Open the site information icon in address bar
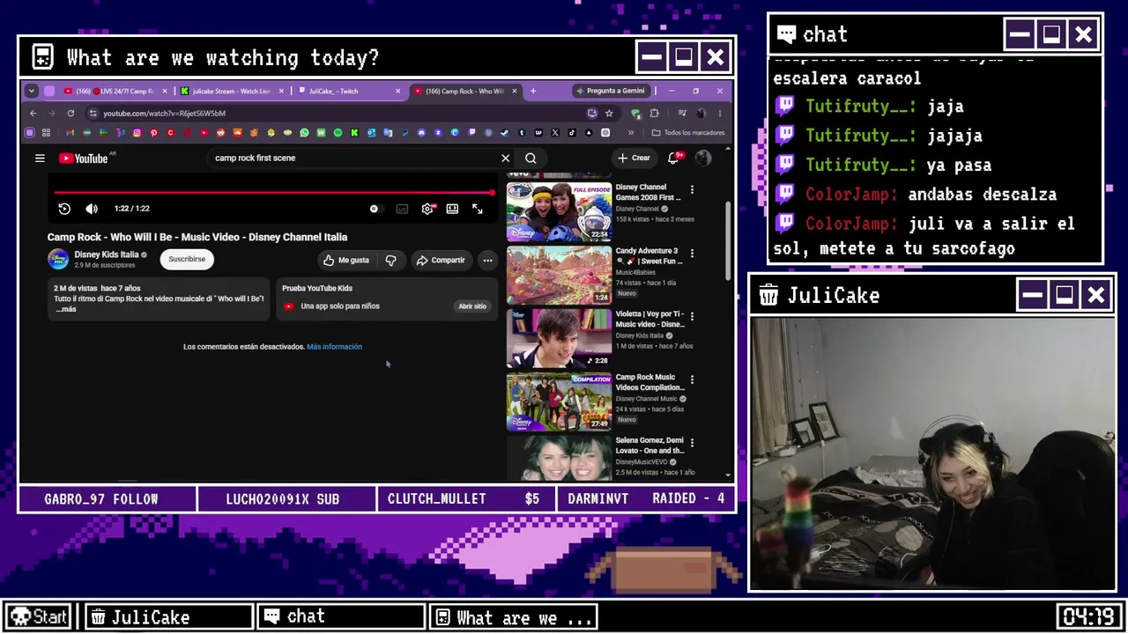1128x634 pixels. 93,114
